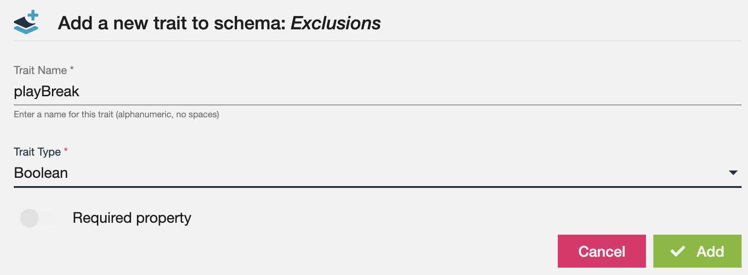Viewport: 748px width, 275px height.
Task: Click the Required property label text
Action: click(132, 218)
